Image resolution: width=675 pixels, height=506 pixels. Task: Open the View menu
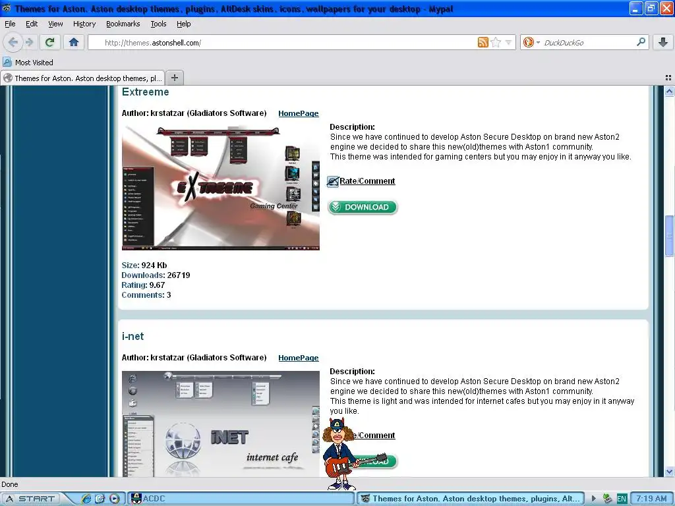click(55, 24)
